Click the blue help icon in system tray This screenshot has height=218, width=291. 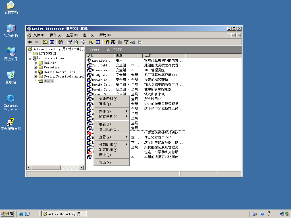pyautogui.click(x=262, y=214)
